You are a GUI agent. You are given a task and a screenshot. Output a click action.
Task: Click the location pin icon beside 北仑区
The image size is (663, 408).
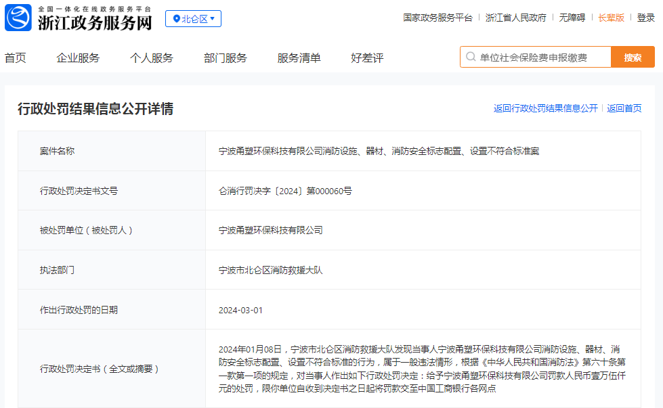click(x=177, y=18)
